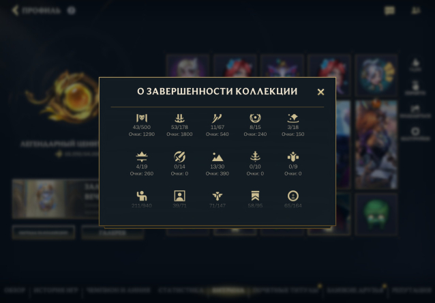Viewport: 435px width, 303px height.
Task: Open the chat icon in top bar
Action: [x=389, y=10]
